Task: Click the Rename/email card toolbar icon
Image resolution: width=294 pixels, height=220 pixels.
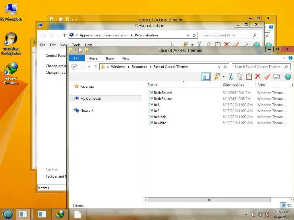Action: coord(276,76)
